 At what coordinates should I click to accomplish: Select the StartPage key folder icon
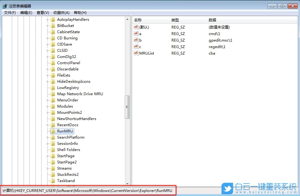(x=53, y=156)
